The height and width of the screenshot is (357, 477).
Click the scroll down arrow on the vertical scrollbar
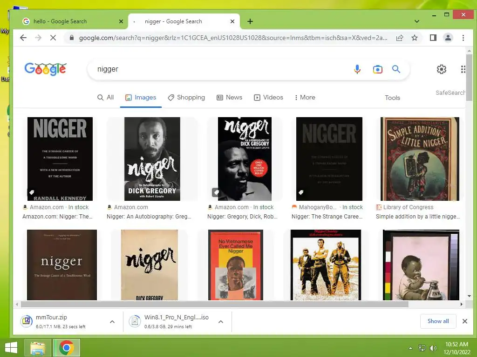[x=469, y=296]
